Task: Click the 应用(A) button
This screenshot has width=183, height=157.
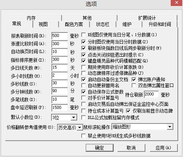Action: pyautogui.click(x=164, y=148)
